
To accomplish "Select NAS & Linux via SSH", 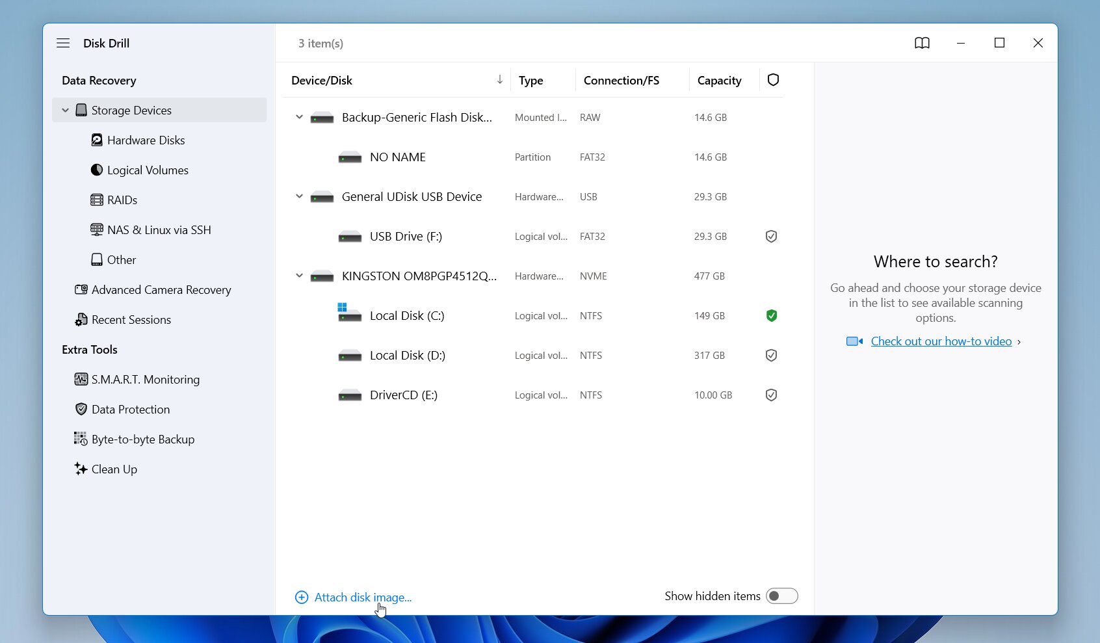I will (159, 230).
